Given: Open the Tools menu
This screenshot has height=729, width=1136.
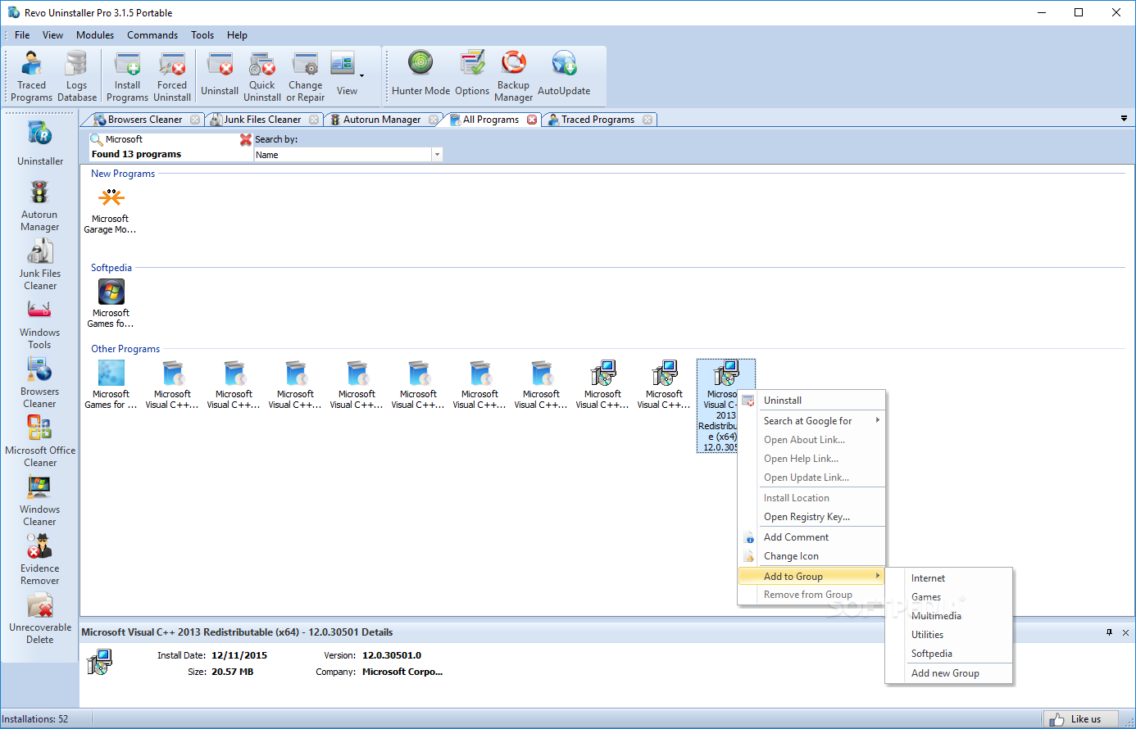Looking at the screenshot, I should 202,35.
